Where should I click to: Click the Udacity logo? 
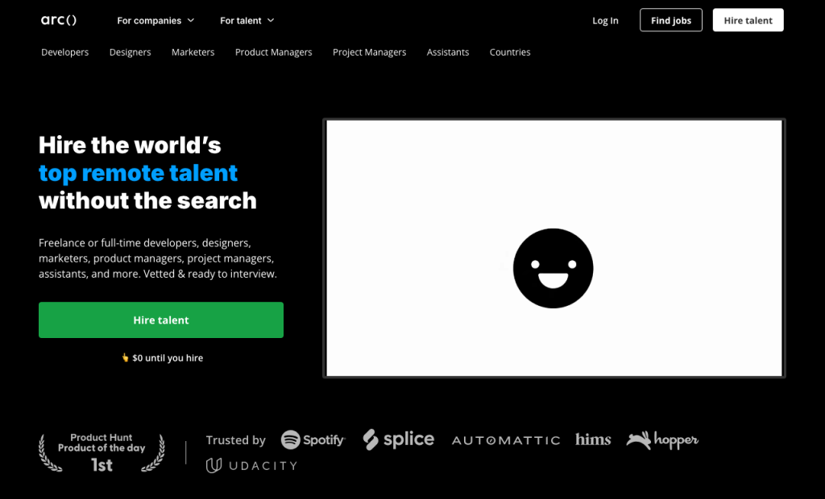tap(251, 465)
